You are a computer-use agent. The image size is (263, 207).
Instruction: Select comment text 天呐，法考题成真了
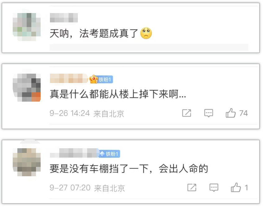[x=94, y=33]
